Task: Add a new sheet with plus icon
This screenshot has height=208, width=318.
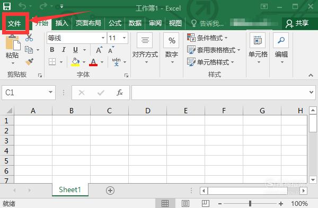Action: 110,191
